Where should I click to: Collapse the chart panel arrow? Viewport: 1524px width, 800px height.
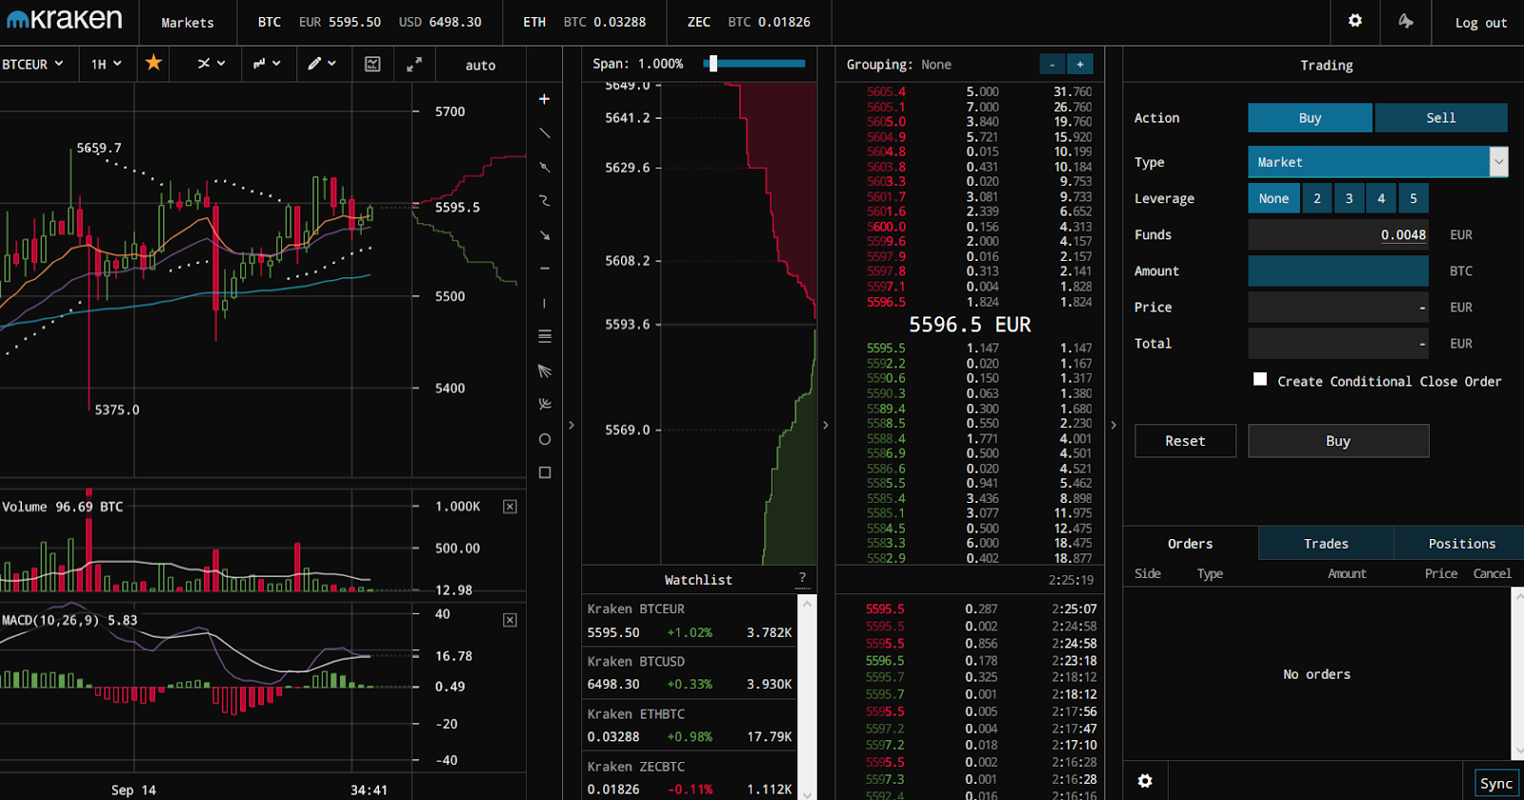[x=571, y=425]
